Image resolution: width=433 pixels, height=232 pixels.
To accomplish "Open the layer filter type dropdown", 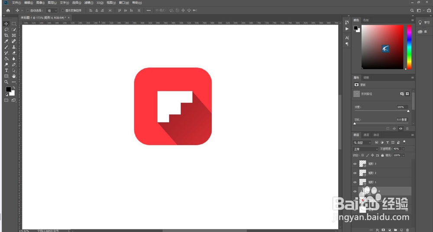I will coord(362,143).
